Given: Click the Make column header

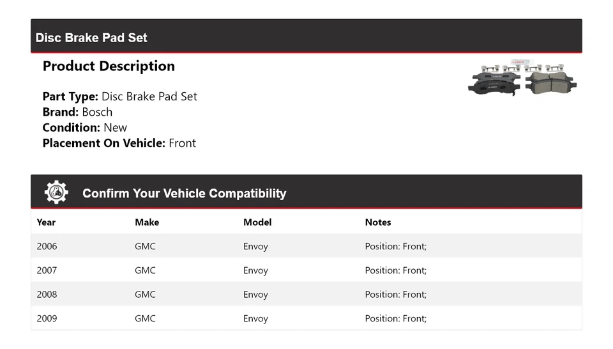Looking at the screenshot, I should pos(147,222).
